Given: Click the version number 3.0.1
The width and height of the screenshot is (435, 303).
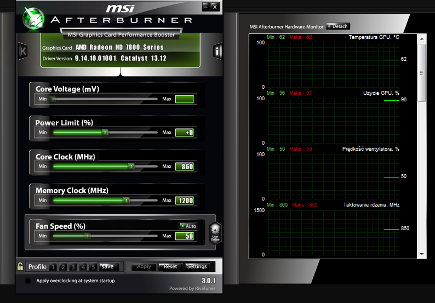Looking at the screenshot, I should pyautogui.click(x=209, y=281).
